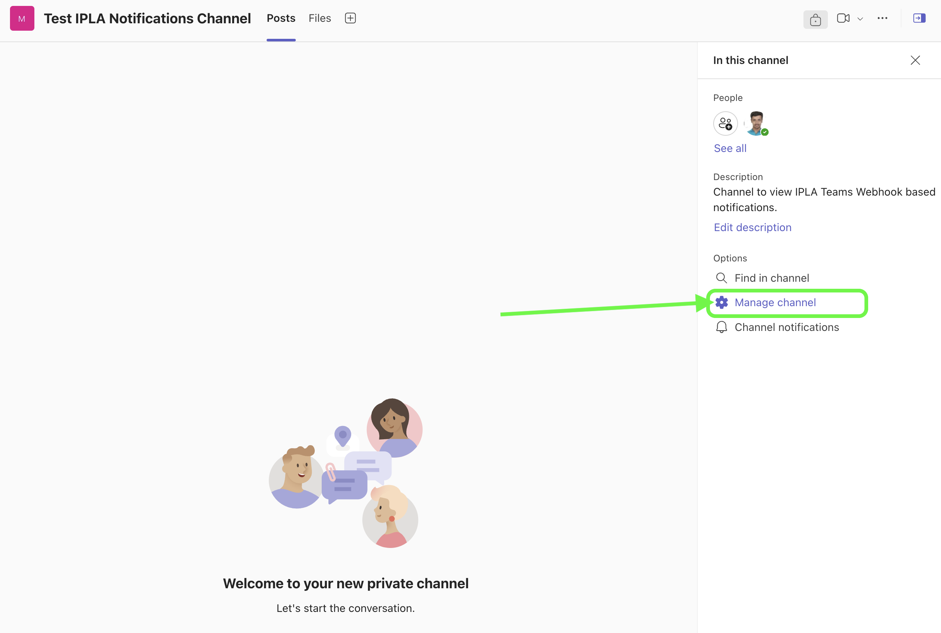Add a tab with plus icon
The height and width of the screenshot is (633, 941).
(x=350, y=18)
